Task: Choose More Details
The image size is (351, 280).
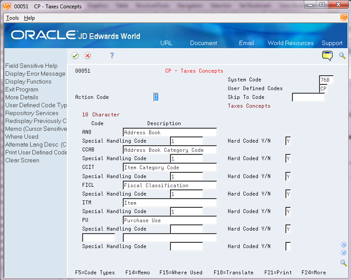Action: click(x=22, y=97)
